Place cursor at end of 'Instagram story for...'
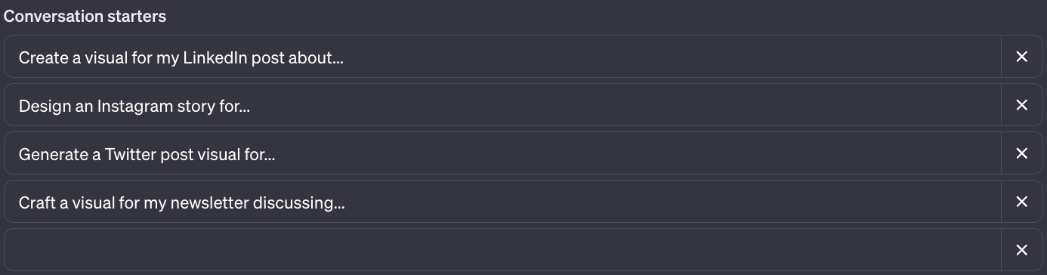The height and width of the screenshot is (275, 1047). click(x=252, y=106)
